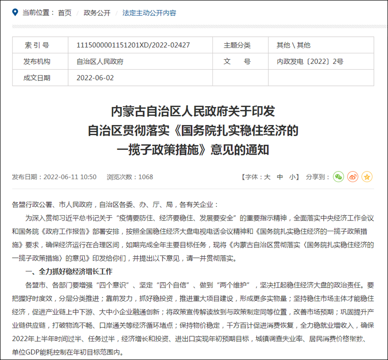Set font size to 中

[x=280, y=177]
